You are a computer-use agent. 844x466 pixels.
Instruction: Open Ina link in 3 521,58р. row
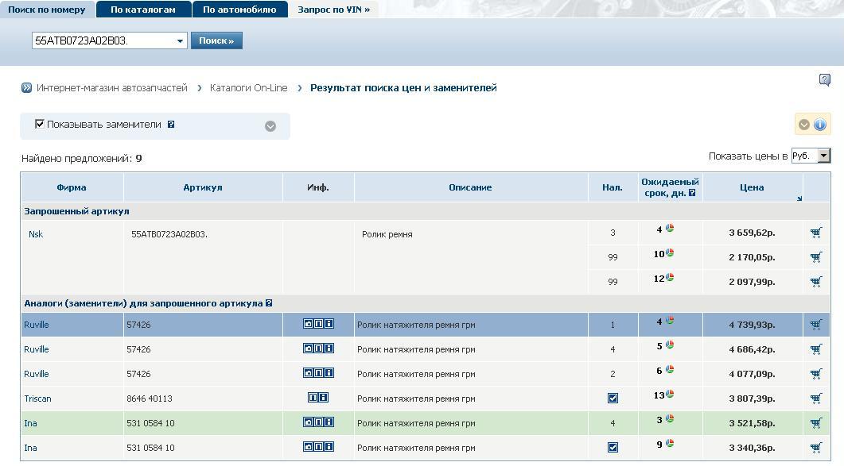(x=31, y=423)
